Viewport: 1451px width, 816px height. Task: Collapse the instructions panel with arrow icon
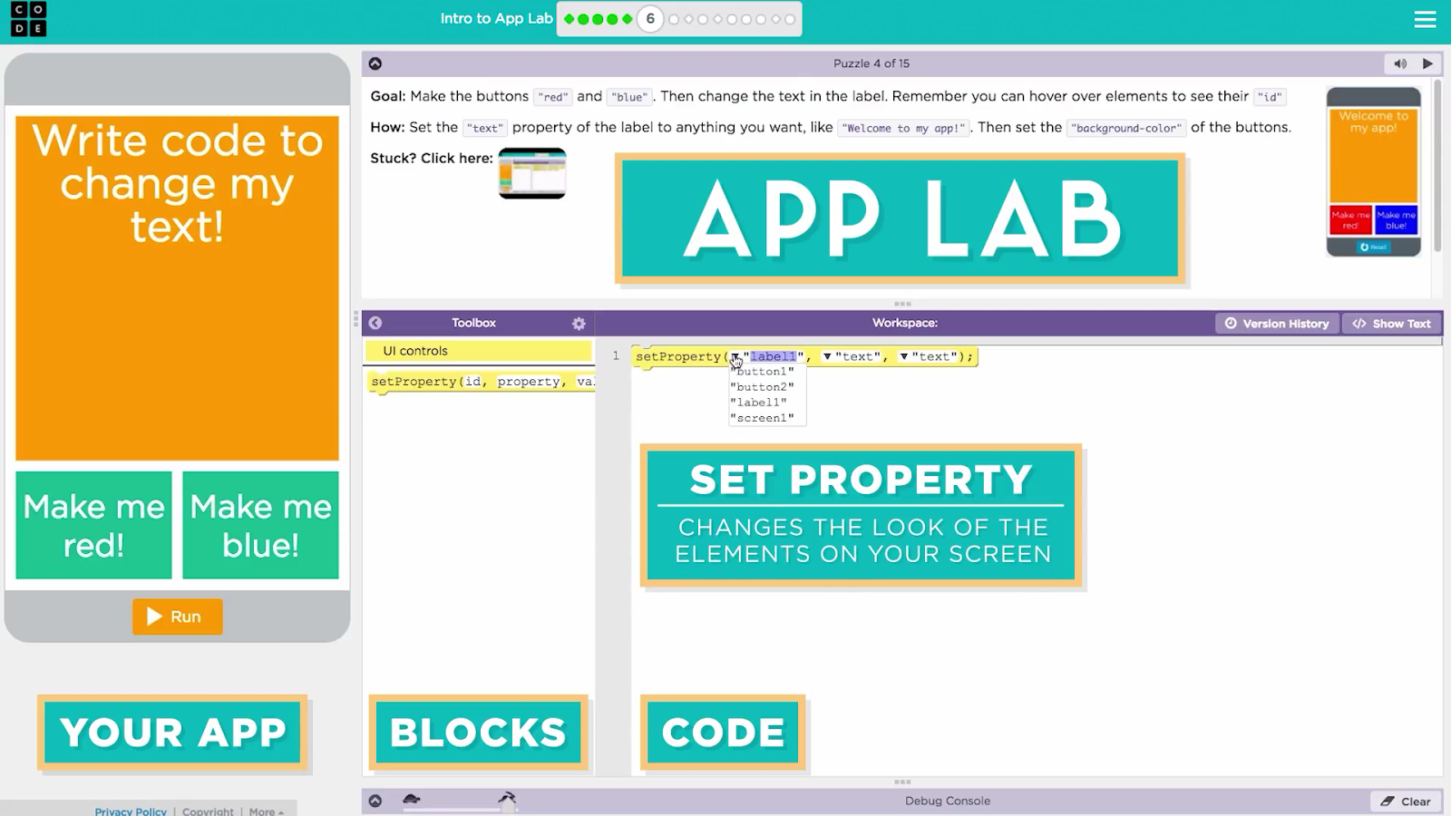pos(375,63)
